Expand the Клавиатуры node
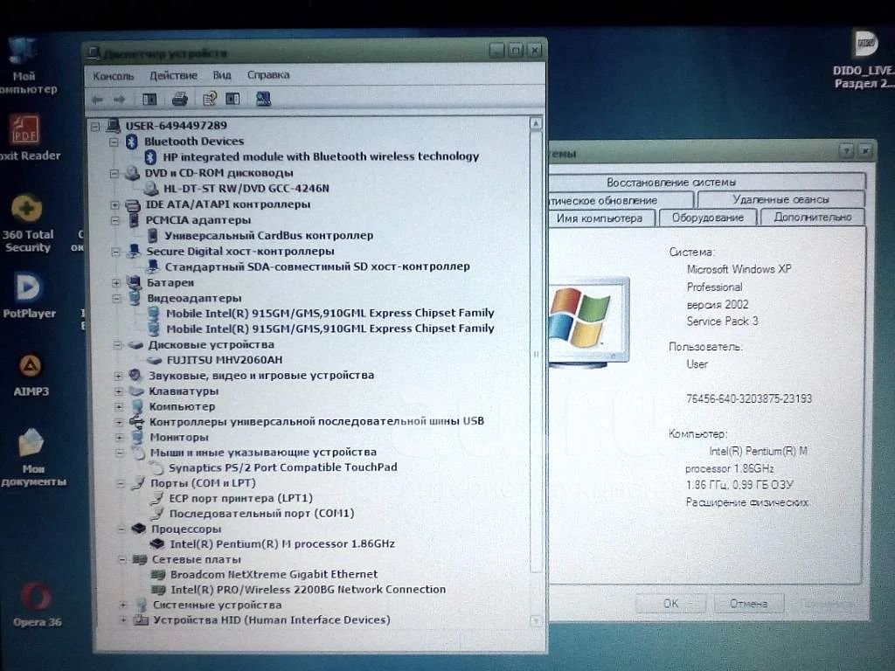 pyautogui.click(x=118, y=391)
